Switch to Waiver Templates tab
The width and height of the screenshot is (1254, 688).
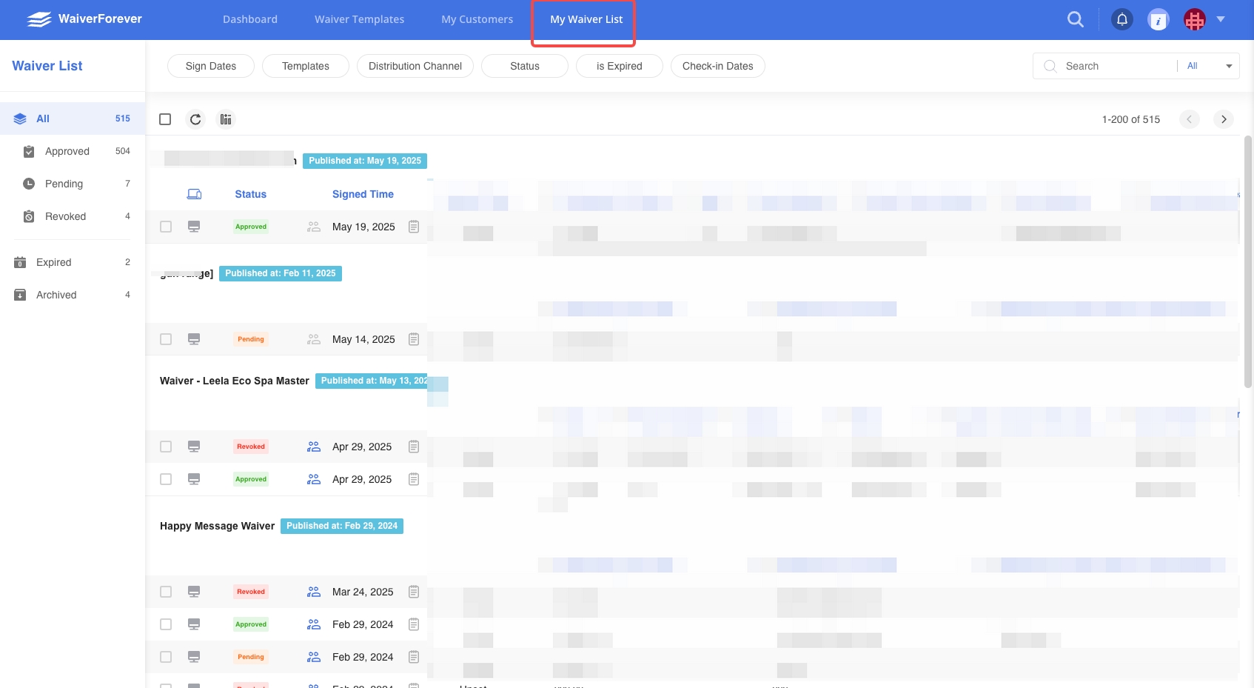tap(359, 19)
